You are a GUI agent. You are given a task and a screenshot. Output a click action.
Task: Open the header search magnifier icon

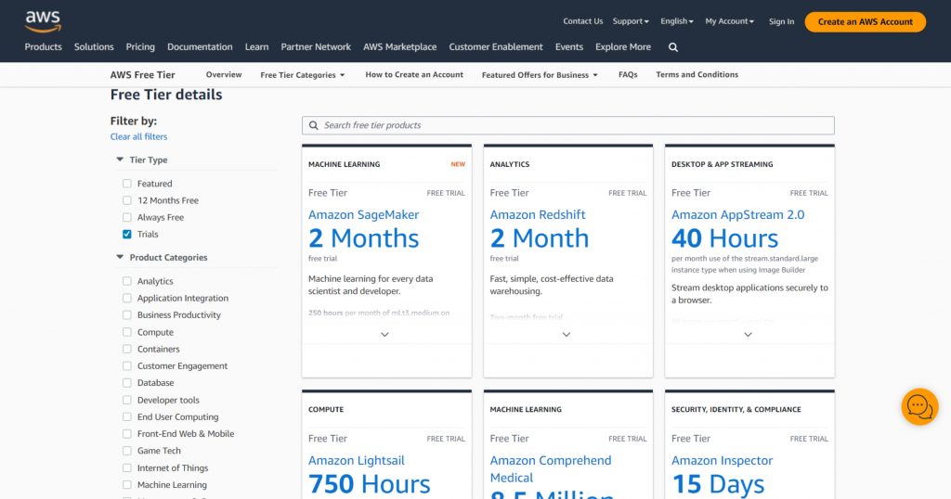click(x=673, y=47)
